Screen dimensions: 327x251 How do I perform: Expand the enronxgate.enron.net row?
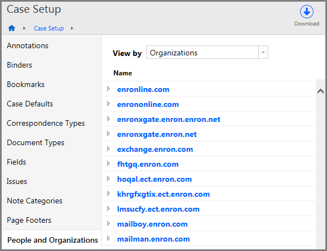(108, 134)
